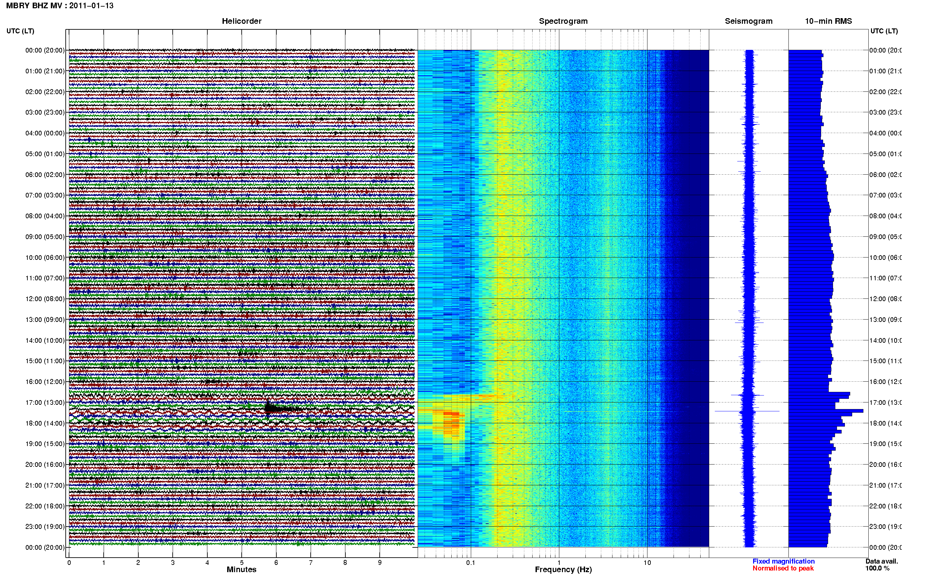Click the 'Normalised to peak' legend text

coord(783,569)
